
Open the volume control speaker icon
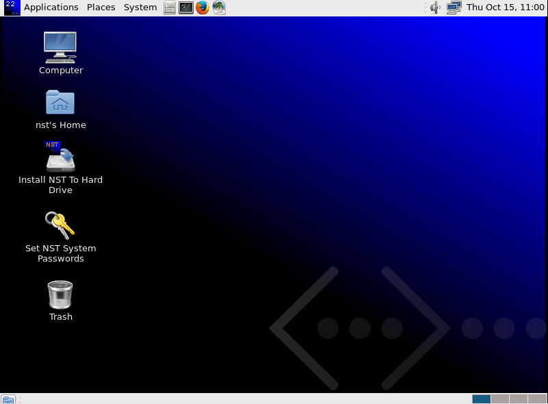coord(436,8)
